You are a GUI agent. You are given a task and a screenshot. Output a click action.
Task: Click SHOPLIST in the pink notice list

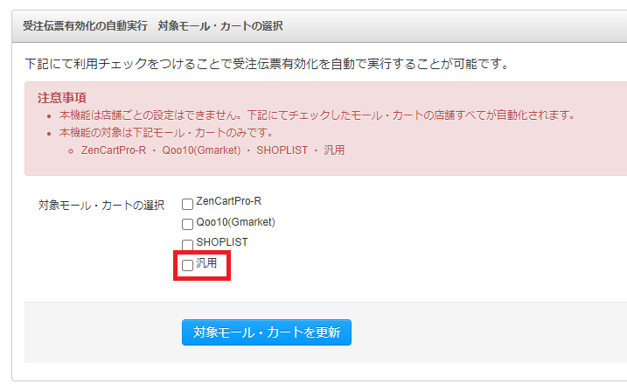(282, 150)
